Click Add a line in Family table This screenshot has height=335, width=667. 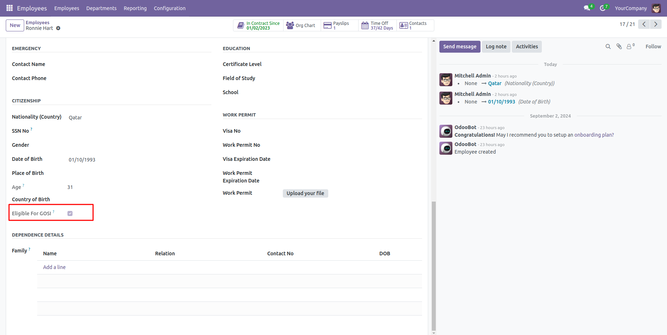click(54, 267)
